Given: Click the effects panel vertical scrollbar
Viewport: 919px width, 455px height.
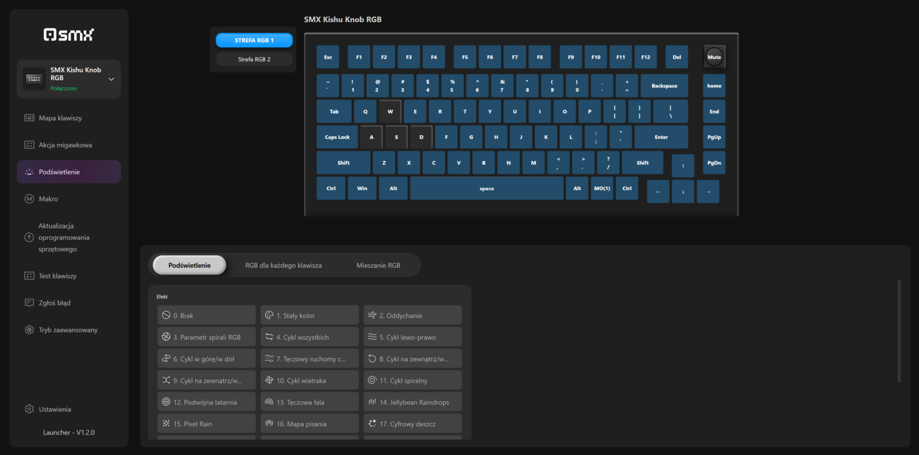Looking at the screenshot, I should pos(899,330).
